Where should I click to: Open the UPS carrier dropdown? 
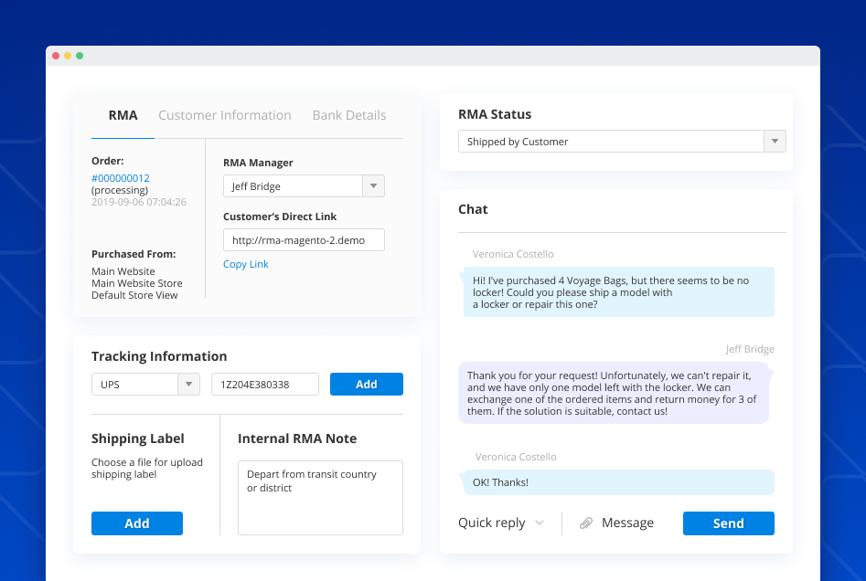tap(190, 384)
